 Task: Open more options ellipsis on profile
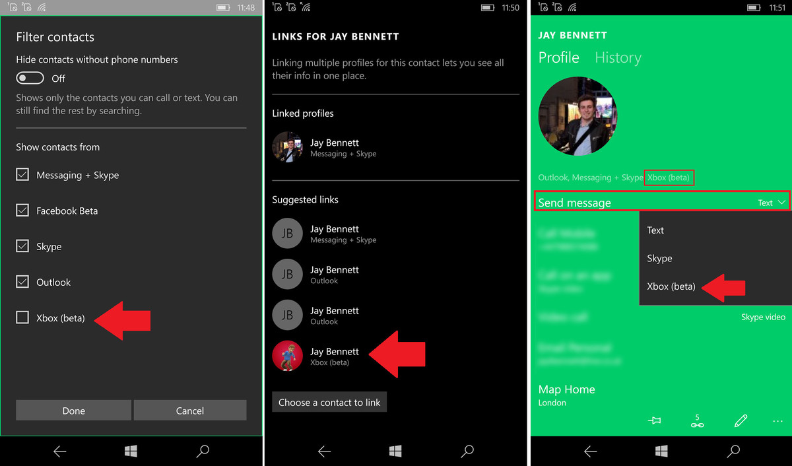(x=777, y=421)
